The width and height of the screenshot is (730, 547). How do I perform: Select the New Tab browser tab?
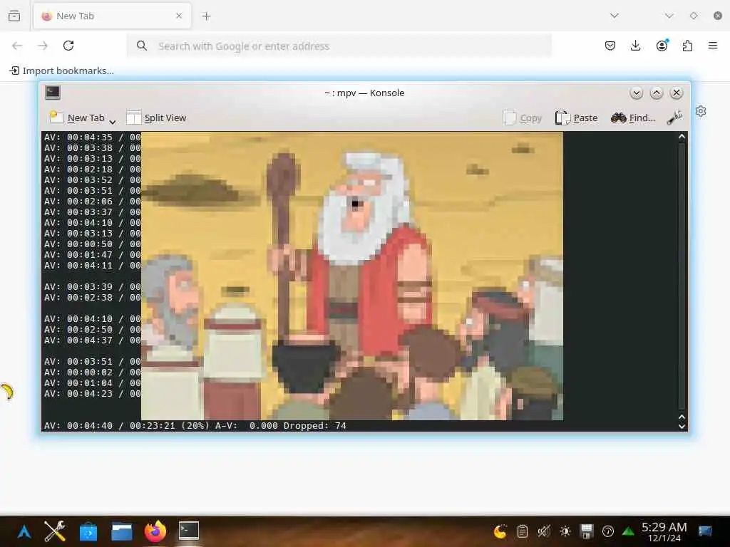tap(112, 16)
